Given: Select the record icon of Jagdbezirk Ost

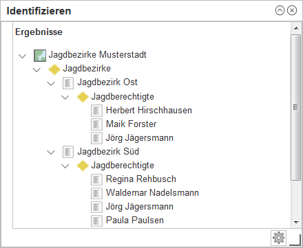Looking at the screenshot, I should click(x=68, y=83).
